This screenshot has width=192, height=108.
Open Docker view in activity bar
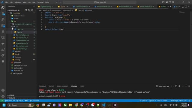(x=3, y=43)
